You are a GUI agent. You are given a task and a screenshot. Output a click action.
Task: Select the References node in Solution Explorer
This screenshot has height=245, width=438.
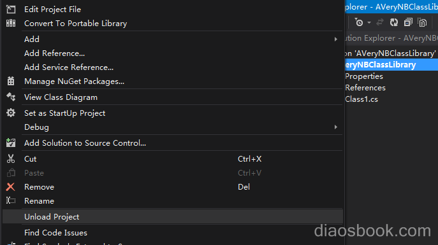pyautogui.click(x=365, y=88)
